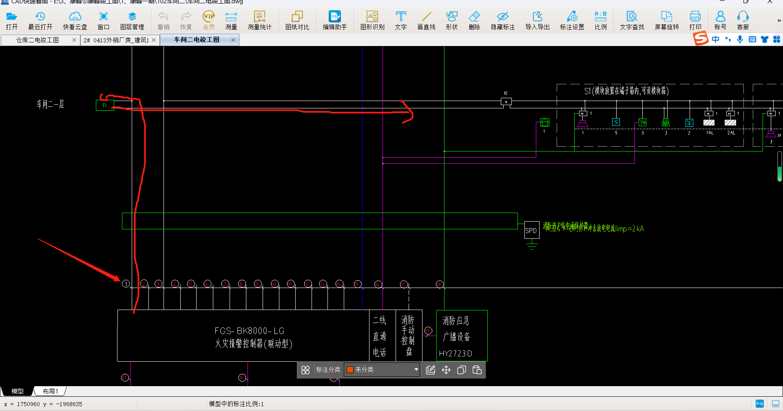Select the 删除 eraser tool
This screenshot has width=783, height=411.
tap(474, 20)
